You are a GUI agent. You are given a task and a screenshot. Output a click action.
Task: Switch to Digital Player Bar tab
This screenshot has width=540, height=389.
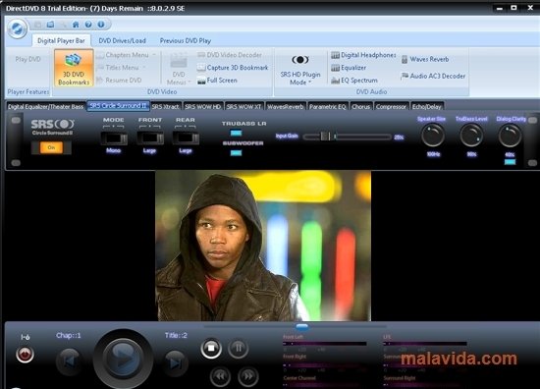61,40
